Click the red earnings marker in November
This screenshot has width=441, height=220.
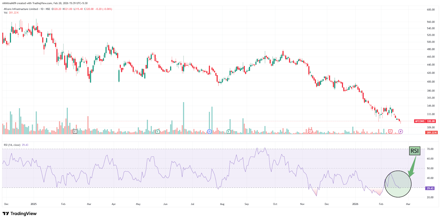(310, 132)
